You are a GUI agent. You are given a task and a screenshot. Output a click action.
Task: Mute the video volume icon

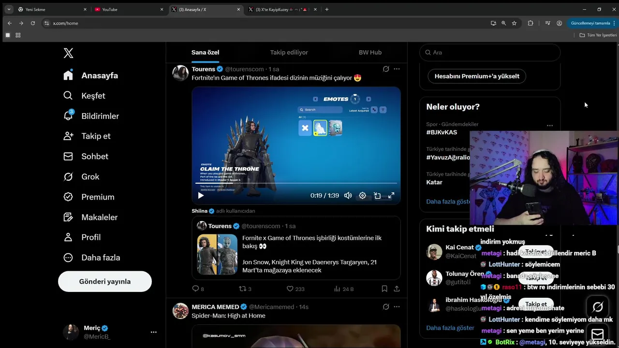pyautogui.click(x=348, y=195)
